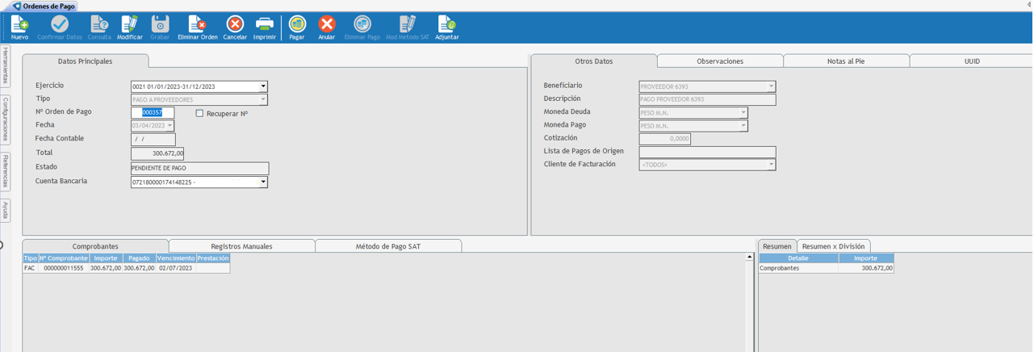
Task: Click comprobante number 000000011555
Action: pyautogui.click(x=64, y=268)
